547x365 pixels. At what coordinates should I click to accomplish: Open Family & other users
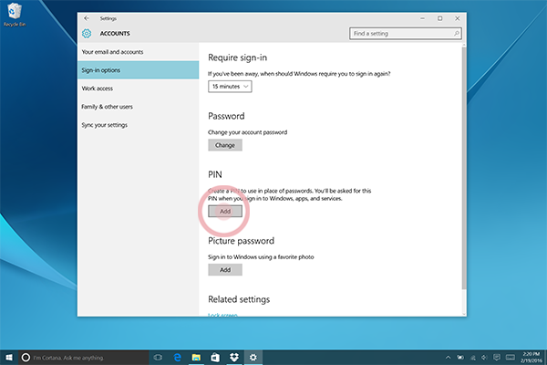(x=139, y=107)
